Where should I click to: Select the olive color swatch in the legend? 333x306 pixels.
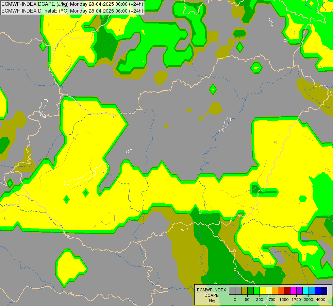pos(245,291)
